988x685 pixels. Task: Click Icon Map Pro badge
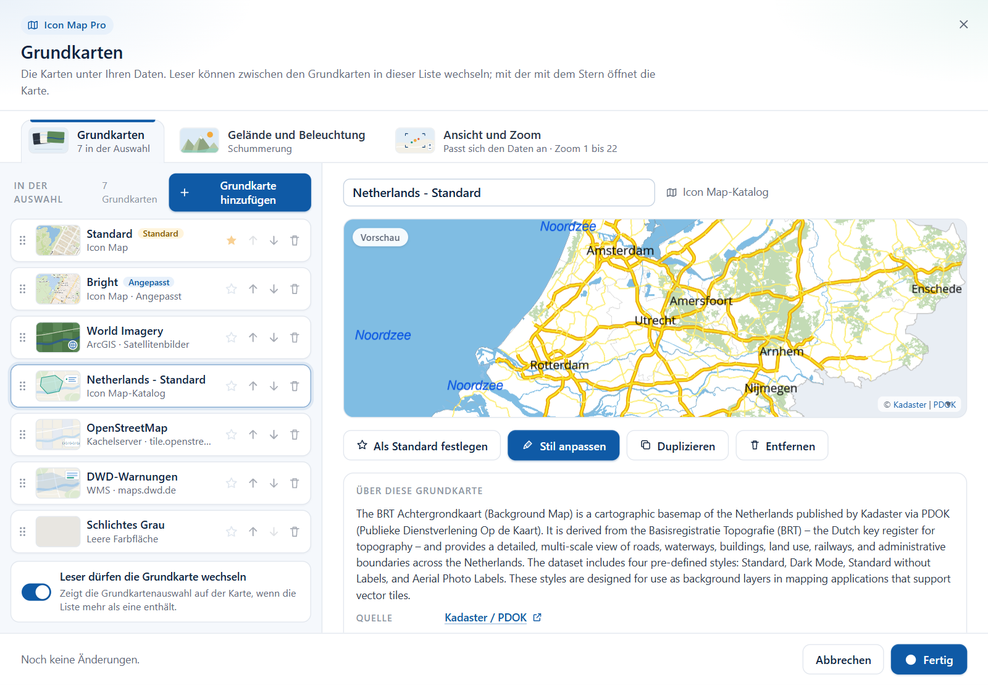[67, 25]
